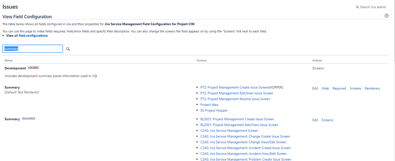Open BL2021: Project Management Create Issue Screen
Image resolution: width=395 pixels, height=161 pixels.
(237, 119)
